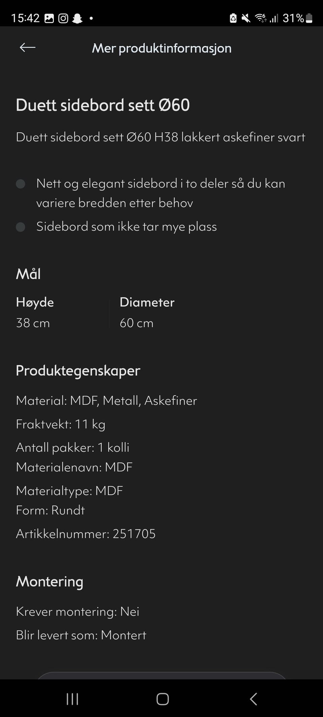Tap the 'Mer produktinformasjon' page title
Screen dimensions: 323x717
pyautogui.click(x=161, y=48)
